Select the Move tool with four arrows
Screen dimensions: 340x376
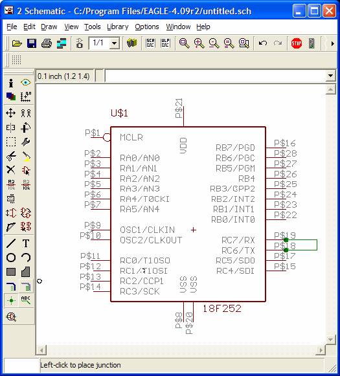click(11, 113)
